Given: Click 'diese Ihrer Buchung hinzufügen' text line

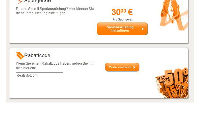Looking at the screenshot, I should (x=41, y=13).
